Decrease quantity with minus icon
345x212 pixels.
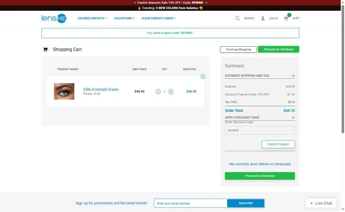point(158,91)
